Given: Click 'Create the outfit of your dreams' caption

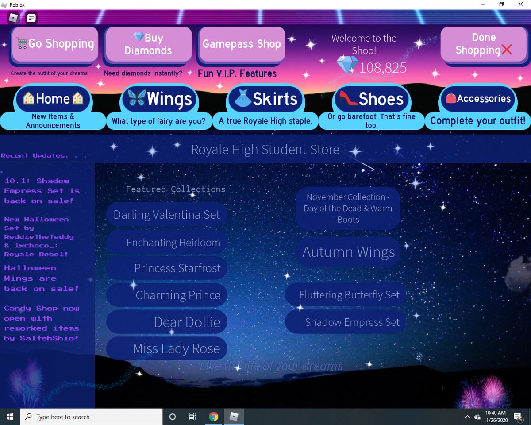Looking at the screenshot, I should [x=50, y=73].
